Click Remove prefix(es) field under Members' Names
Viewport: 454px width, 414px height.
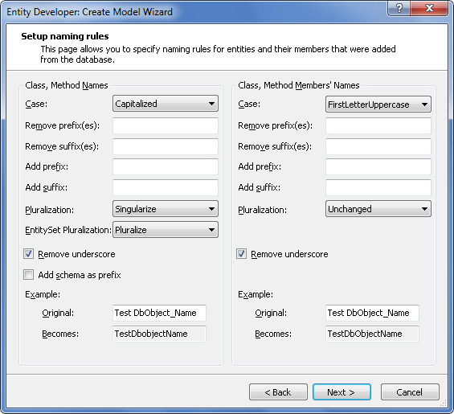(x=378, y=125)
